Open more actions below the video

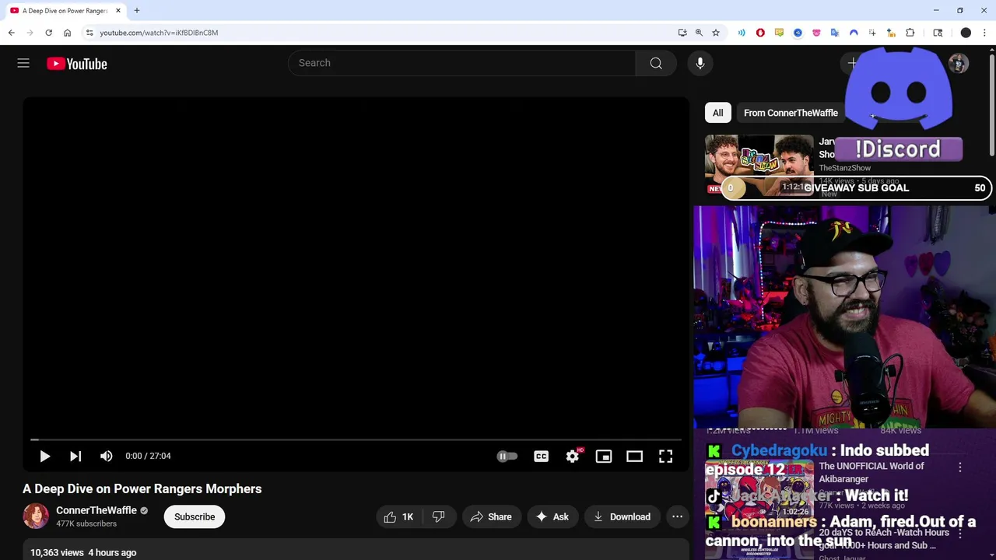(x=677, y=516)
